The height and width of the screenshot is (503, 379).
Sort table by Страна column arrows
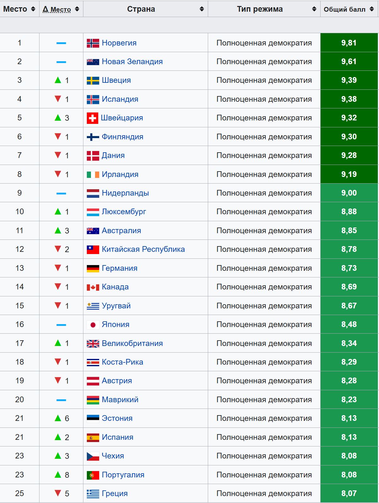coord(202,9)
